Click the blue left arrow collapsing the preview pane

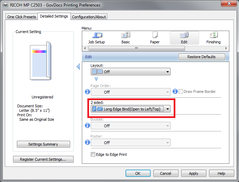(x=78, y=66)
